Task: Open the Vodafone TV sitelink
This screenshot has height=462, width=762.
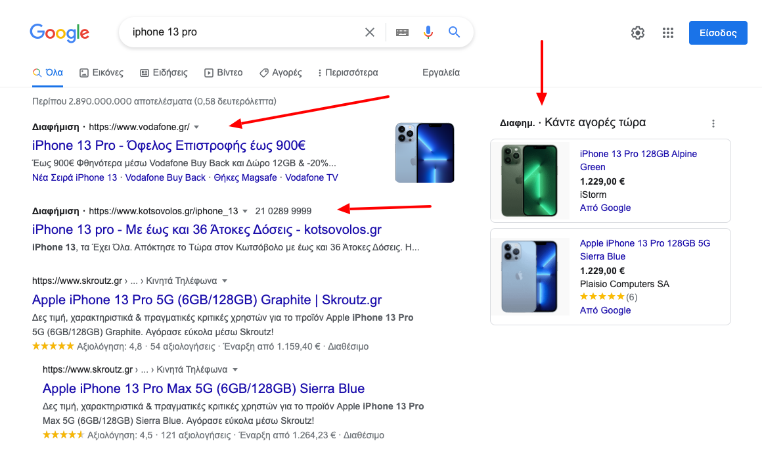Action: point(311,177)
